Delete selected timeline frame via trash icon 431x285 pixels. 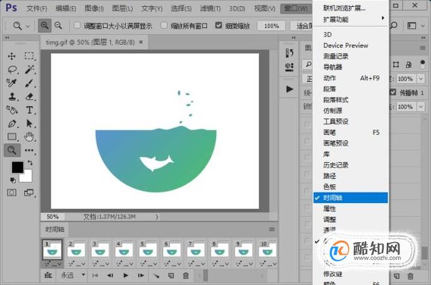186,276
